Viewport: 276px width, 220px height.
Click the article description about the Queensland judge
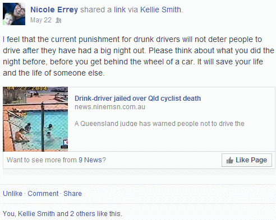pyautogui.click(x=159, y=124)
